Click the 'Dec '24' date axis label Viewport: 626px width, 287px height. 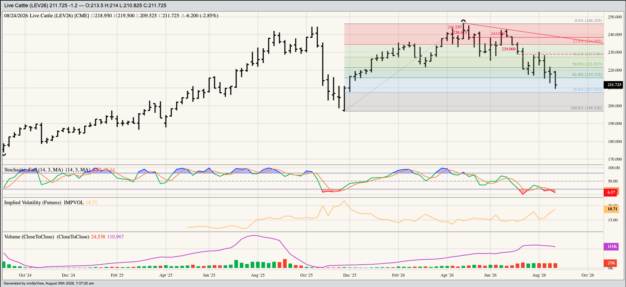[69, 275]
